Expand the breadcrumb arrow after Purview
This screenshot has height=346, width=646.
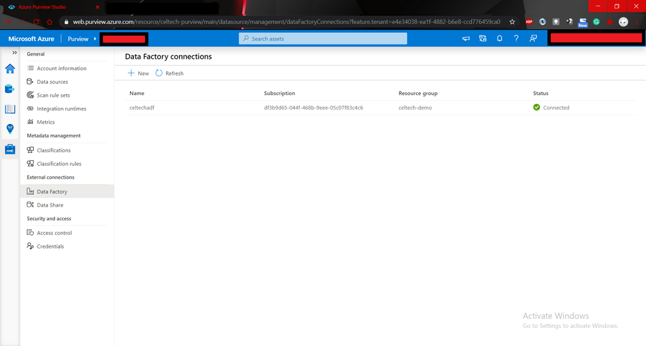(95, 39)
